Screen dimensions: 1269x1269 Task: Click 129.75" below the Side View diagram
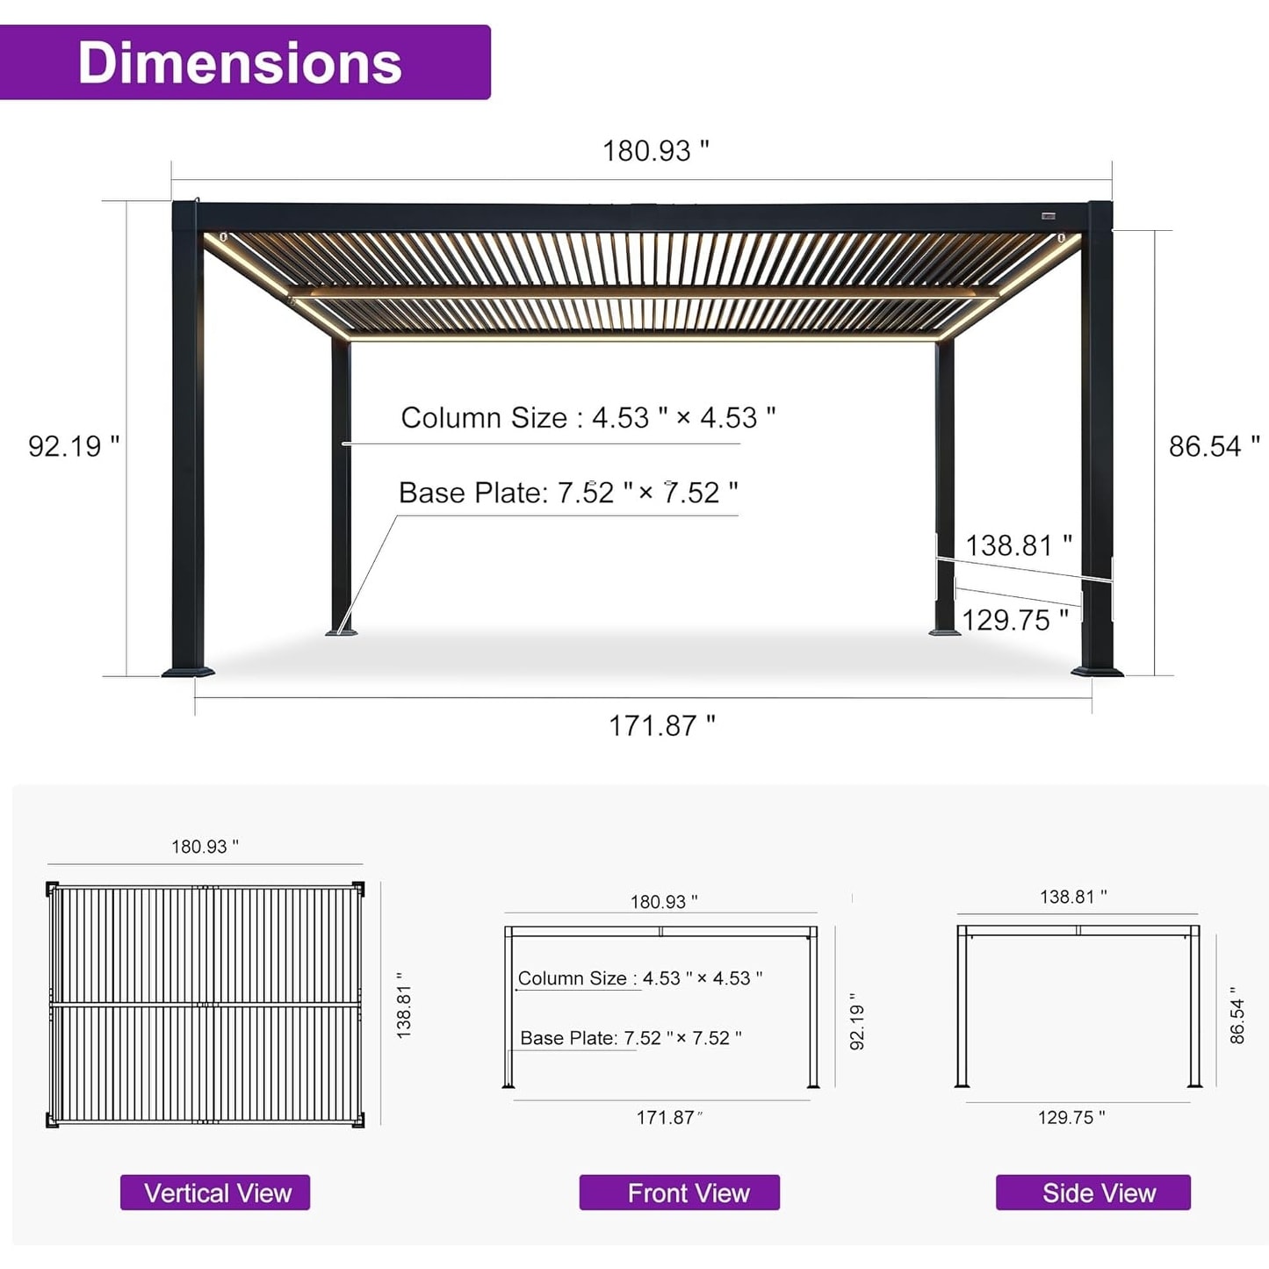tap(1071, 1117)
